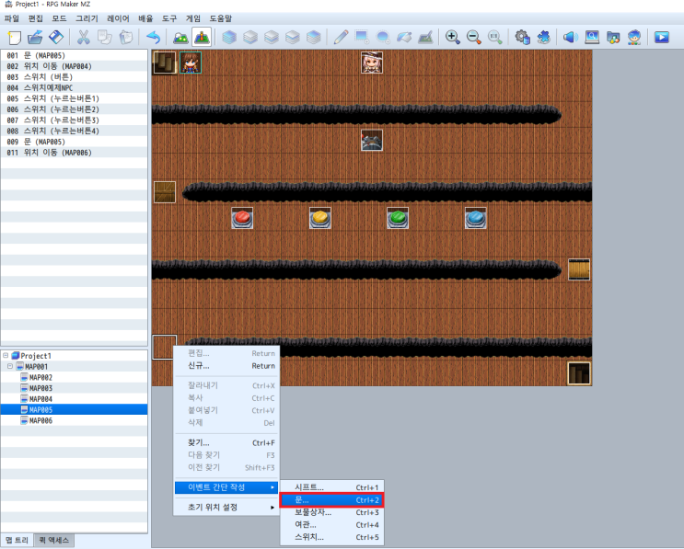Open the 게임 menu

point(192,18)
